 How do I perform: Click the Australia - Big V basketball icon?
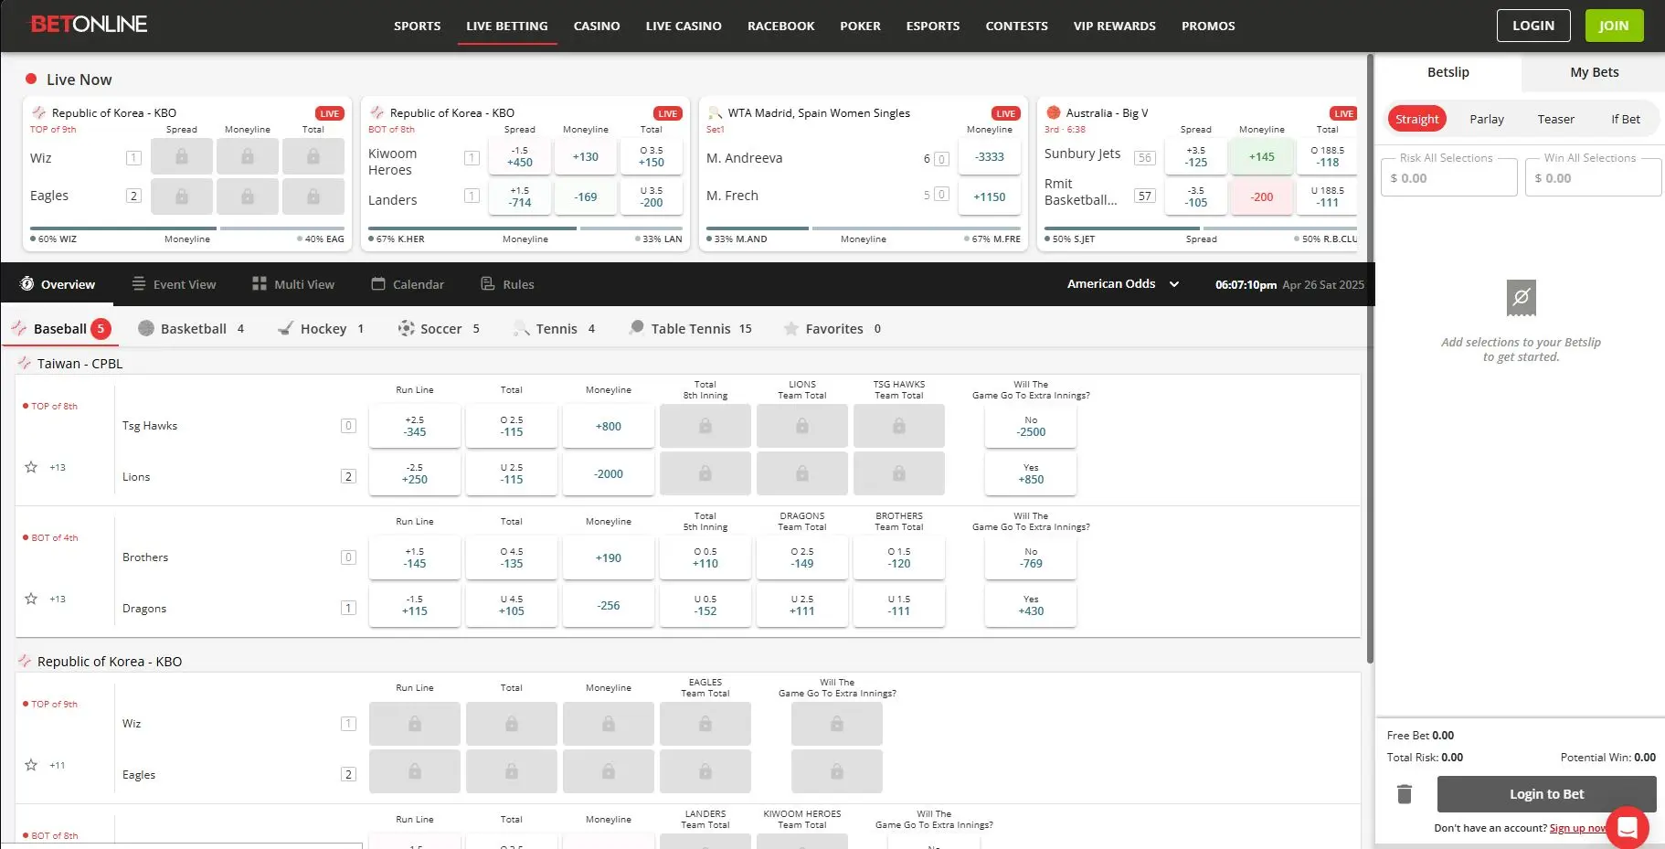[1054, 112]
